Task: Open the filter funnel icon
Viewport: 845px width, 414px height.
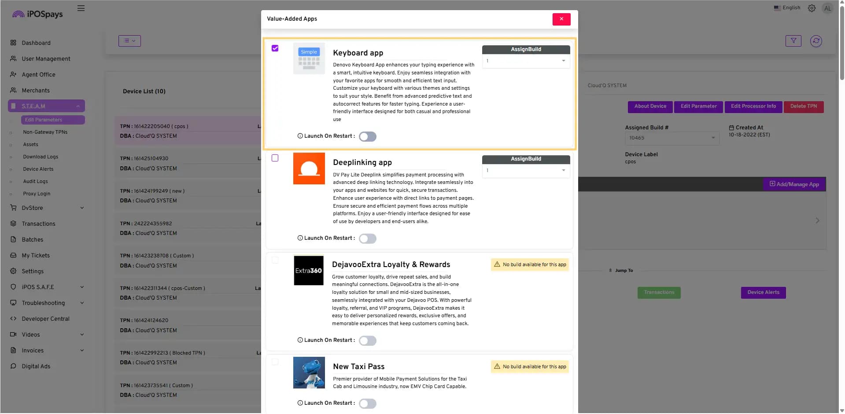Action: point(793,41)
